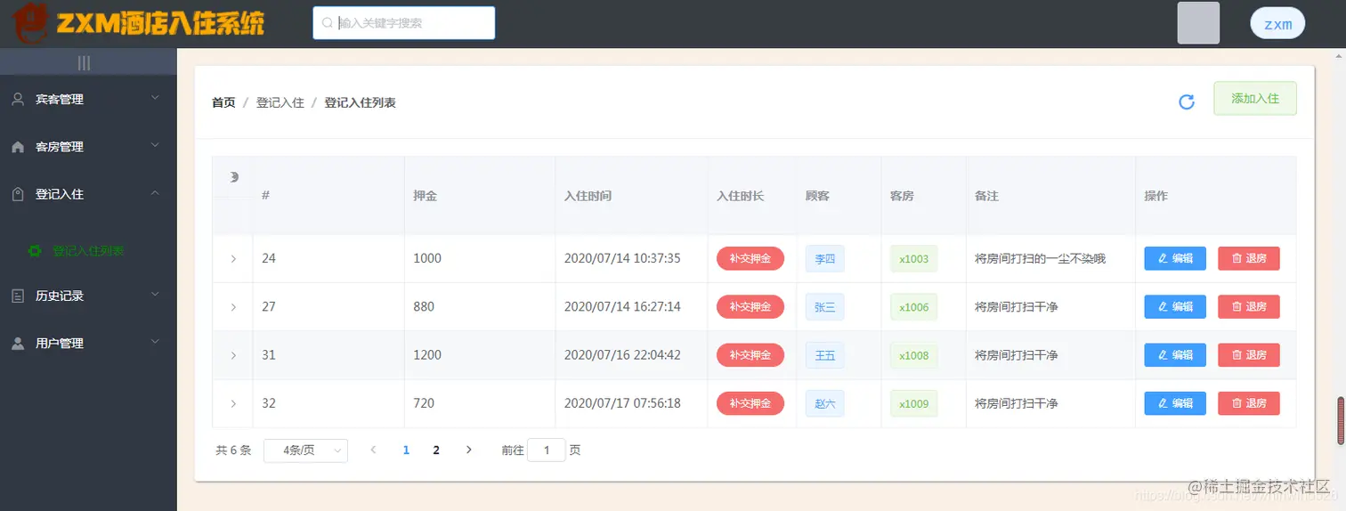Collapse 登记入住 submenu arrow
Screen dimensions: 1346x511
click(155, 193)
